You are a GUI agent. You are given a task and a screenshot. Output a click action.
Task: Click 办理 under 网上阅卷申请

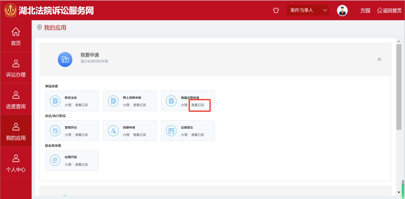pos(126,105)
